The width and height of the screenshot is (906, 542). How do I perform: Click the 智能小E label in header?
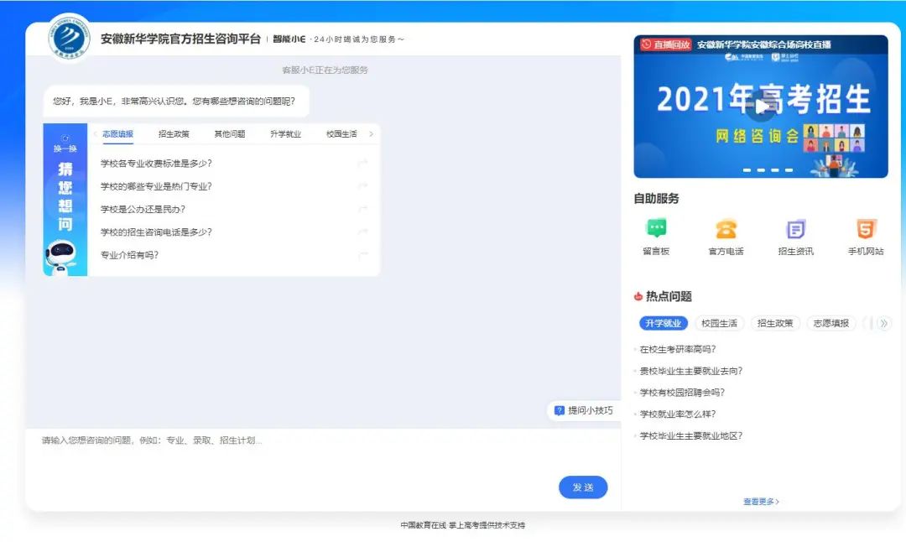click(x=289, y=39)
